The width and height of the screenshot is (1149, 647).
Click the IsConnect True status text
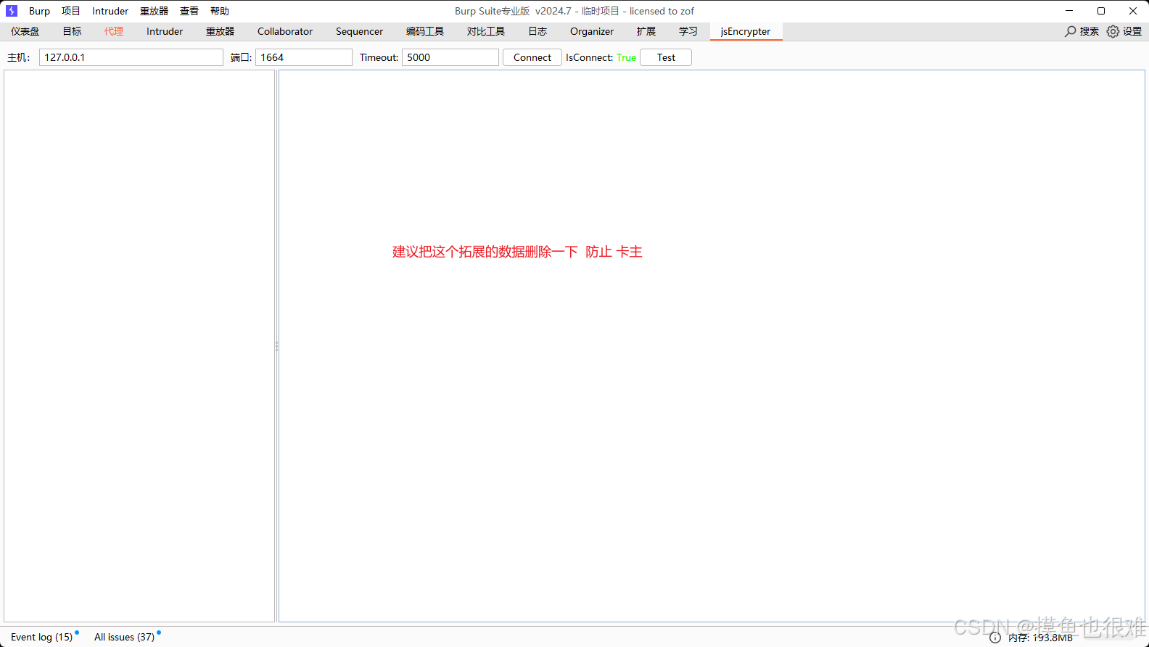[601, 57]
